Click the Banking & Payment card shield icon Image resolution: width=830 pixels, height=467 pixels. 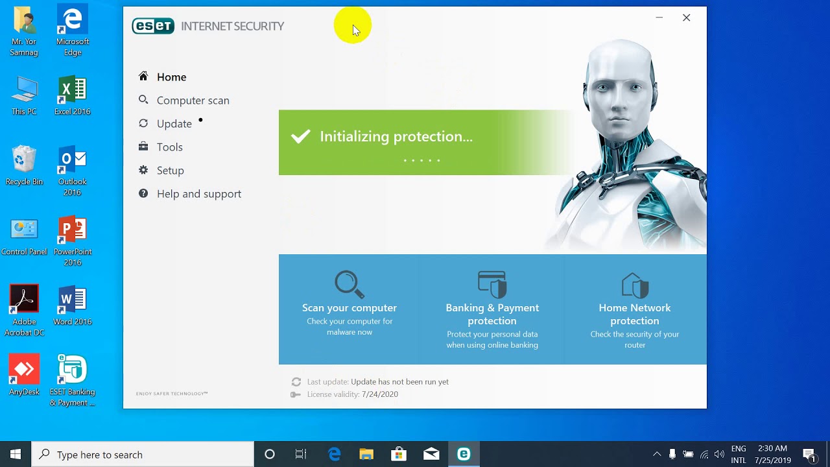[x=492, y=284]
